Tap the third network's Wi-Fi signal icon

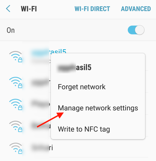coord(15,104)
